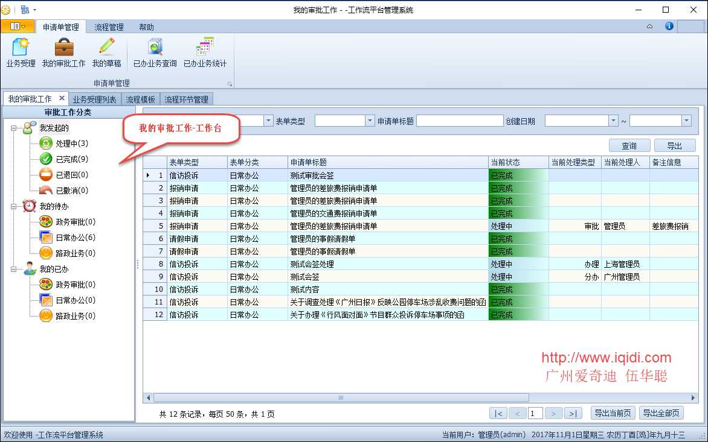Click the 查询 button
Image resolution: width=708 pixels, height=442 pixels.
(x=629, y=145)
